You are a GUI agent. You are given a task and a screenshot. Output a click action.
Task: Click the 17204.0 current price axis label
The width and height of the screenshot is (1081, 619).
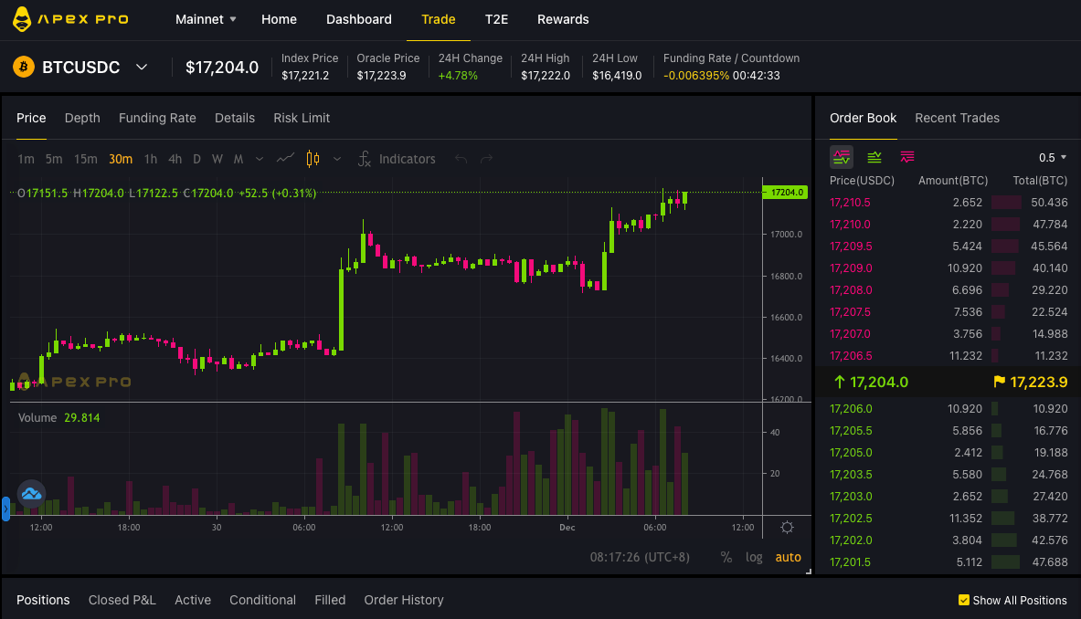[785, 192]
